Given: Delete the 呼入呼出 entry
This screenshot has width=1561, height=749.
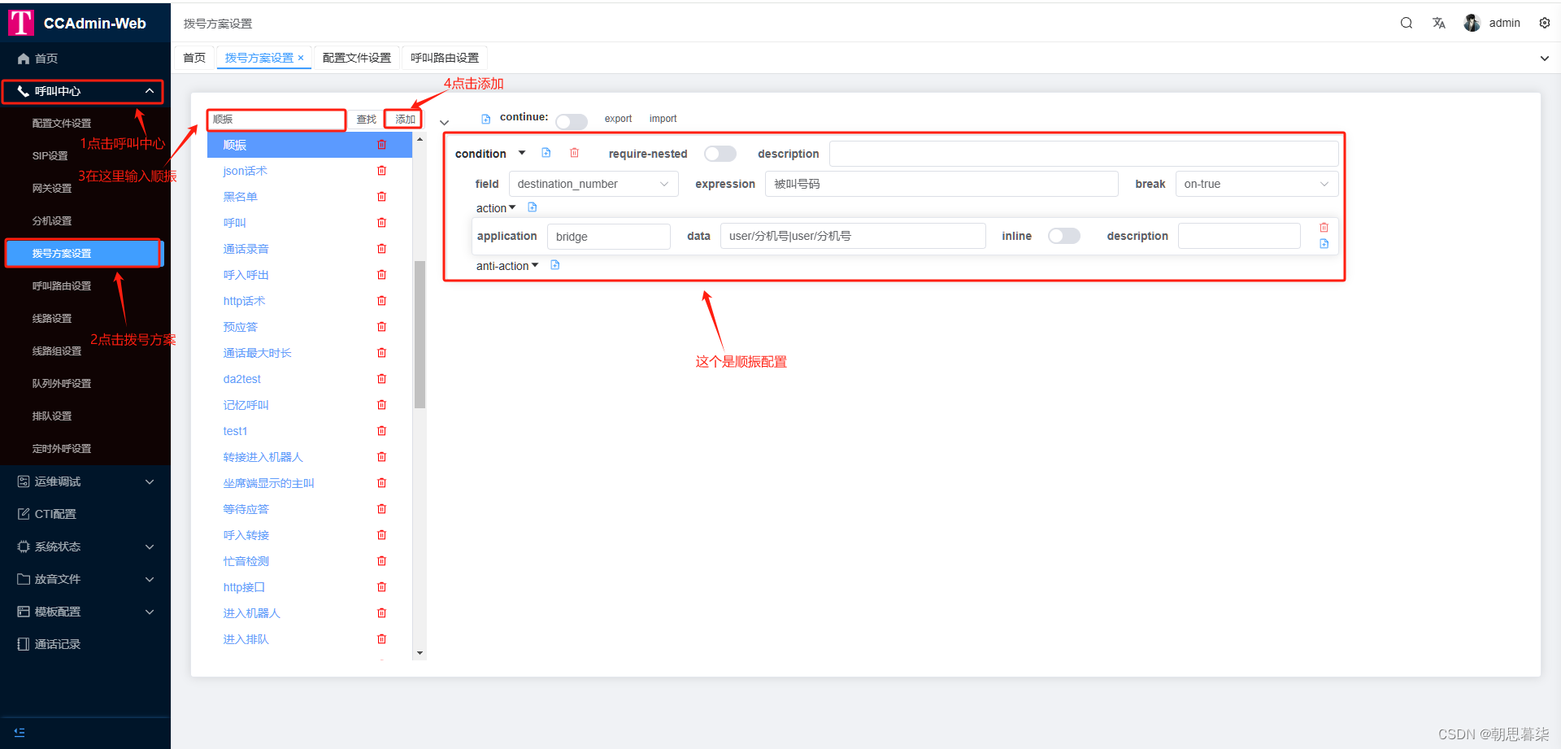Looking at the screenshot, I should click(x=381, y=275).
